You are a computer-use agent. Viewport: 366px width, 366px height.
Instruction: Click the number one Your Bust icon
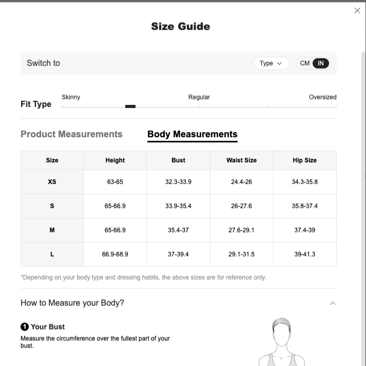click(25, 327)
